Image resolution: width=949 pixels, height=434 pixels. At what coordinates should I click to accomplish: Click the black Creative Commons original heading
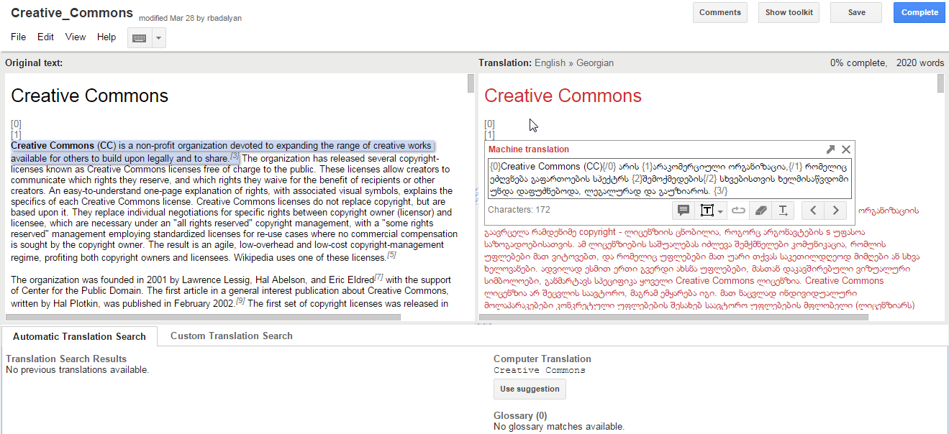[90, 96]
